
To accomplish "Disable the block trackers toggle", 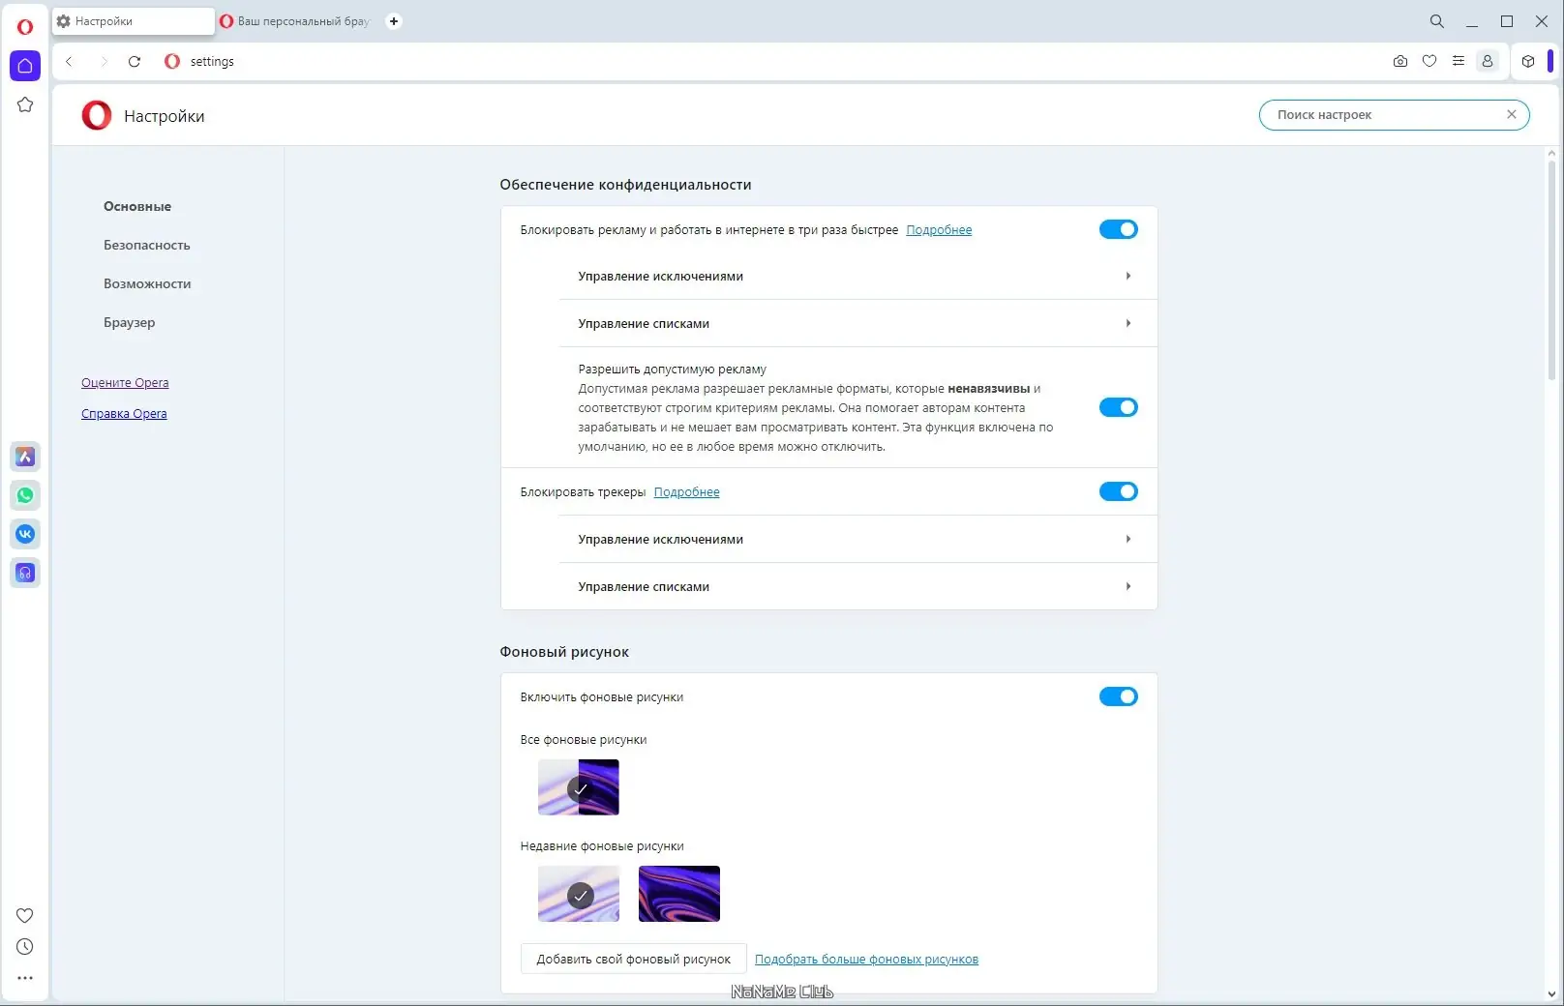I will click(x=1119, y=491).
